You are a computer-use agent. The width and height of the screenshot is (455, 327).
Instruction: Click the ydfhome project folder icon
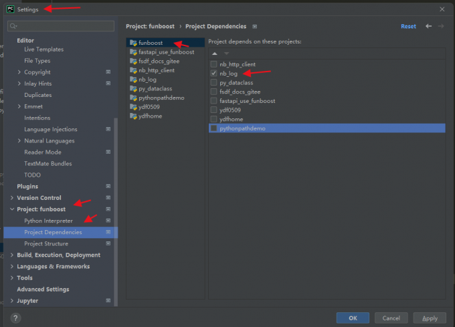pos(133,116)
